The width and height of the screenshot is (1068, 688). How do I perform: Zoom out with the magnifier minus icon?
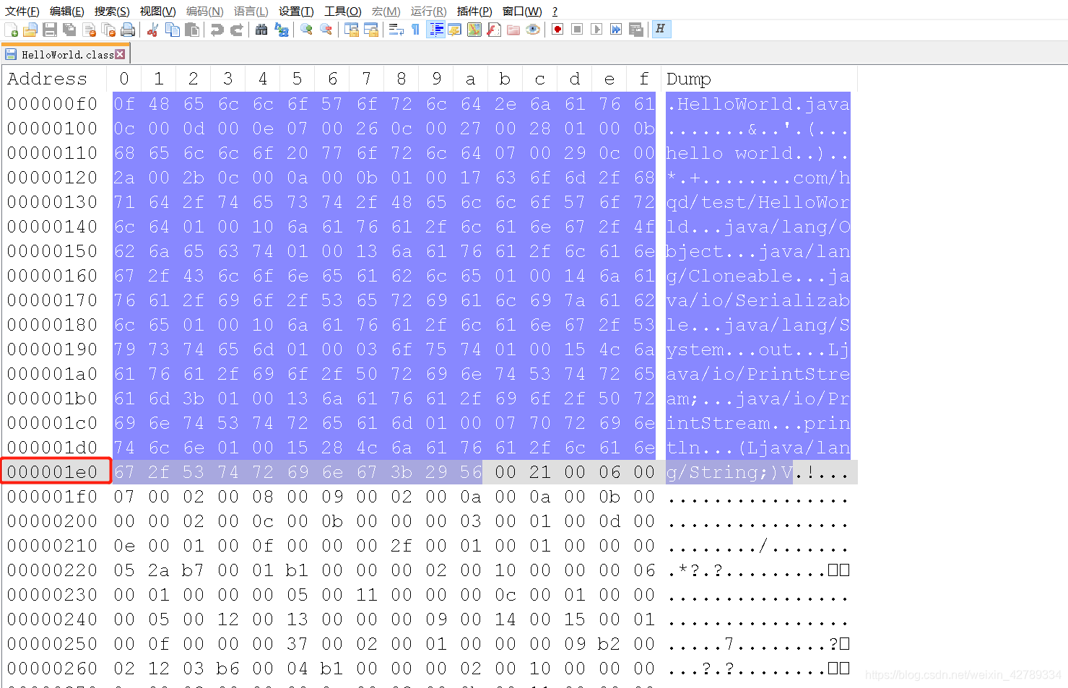point(326,30)
